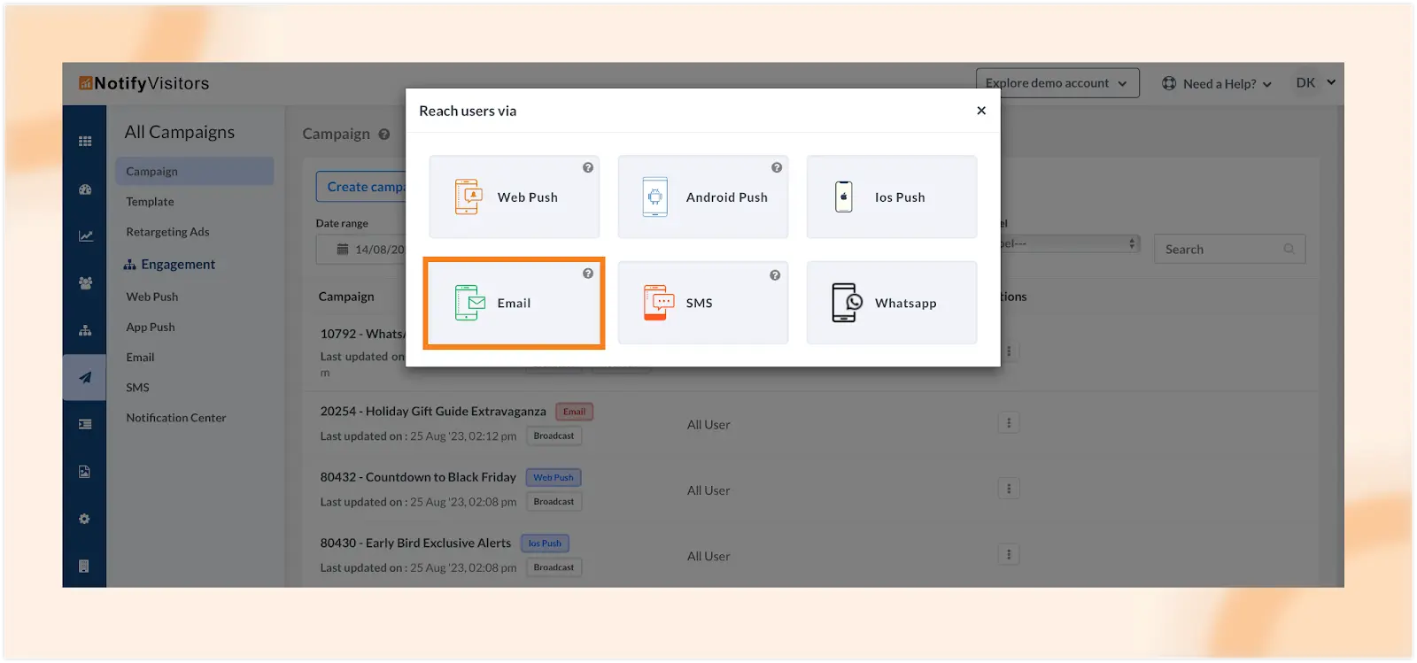
Task: Click the Android Push robot icon
Action: point(654,197)
